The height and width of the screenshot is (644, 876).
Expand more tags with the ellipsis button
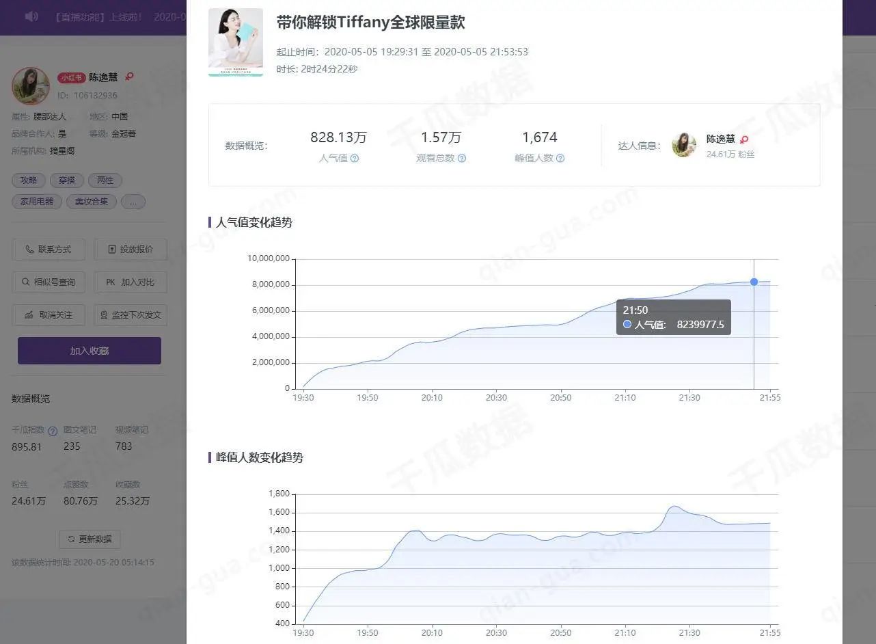(x=133, y=202)
